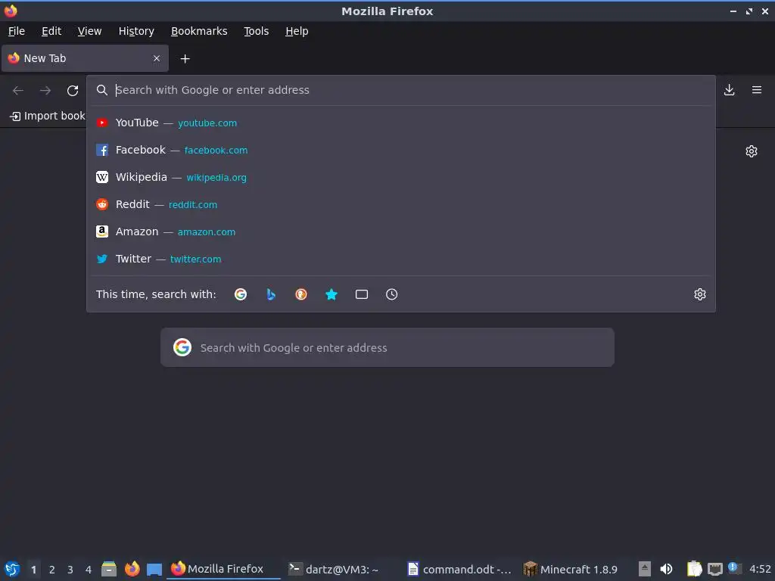Switch to command.odt window in taskbar
775x581 pixels.
[459, 569]
